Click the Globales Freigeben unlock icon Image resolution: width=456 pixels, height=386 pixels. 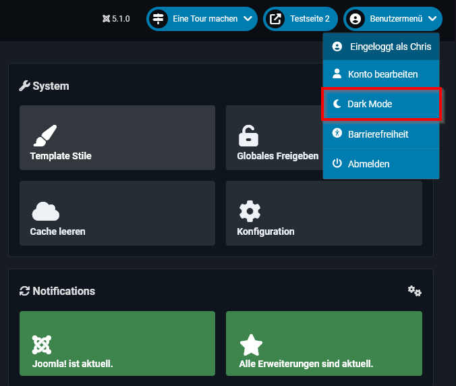(248, 135)
